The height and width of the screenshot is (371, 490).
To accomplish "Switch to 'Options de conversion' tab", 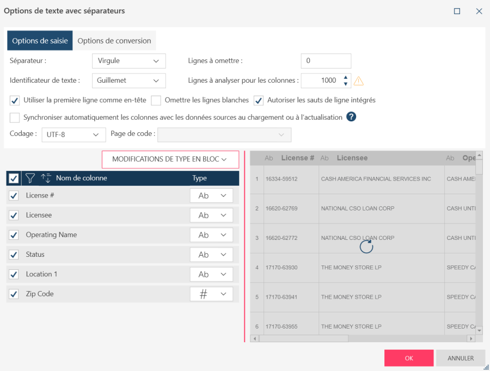I will 114,41.
